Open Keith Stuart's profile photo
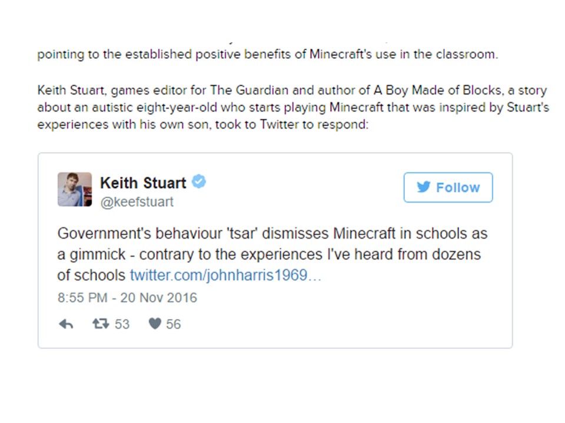Screen dimensions: 565x423 click(x=75, y=189)
